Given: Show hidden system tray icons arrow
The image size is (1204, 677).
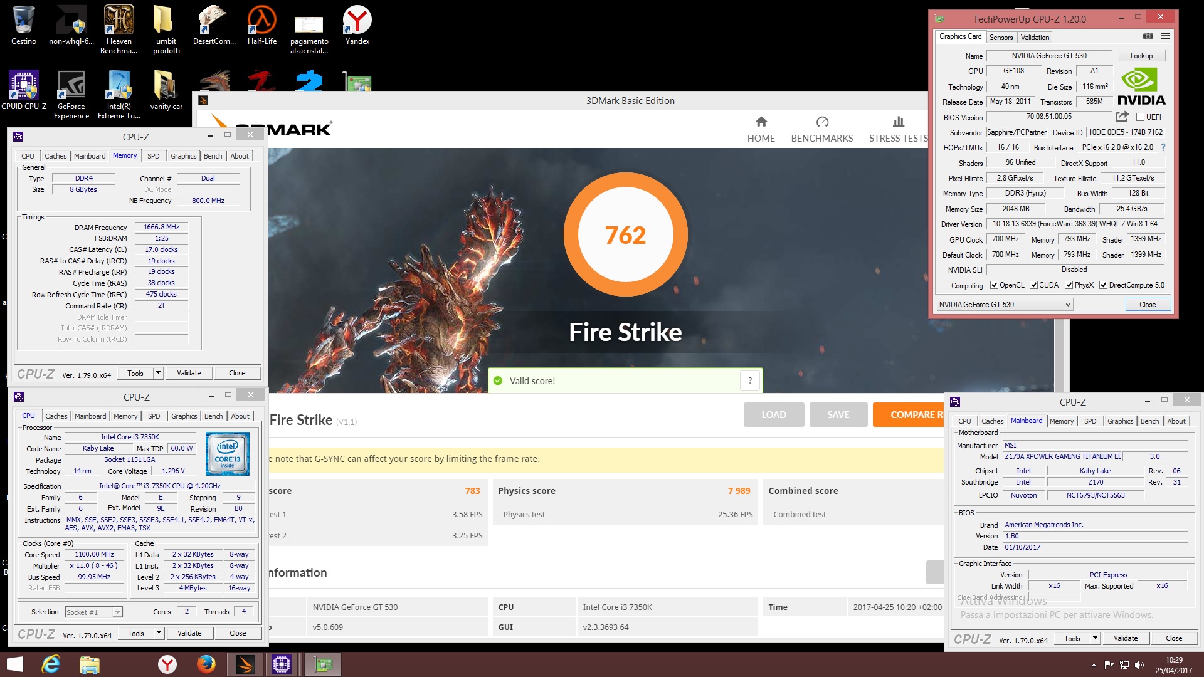Looking at the screenshot, I should click(1094, 665).
